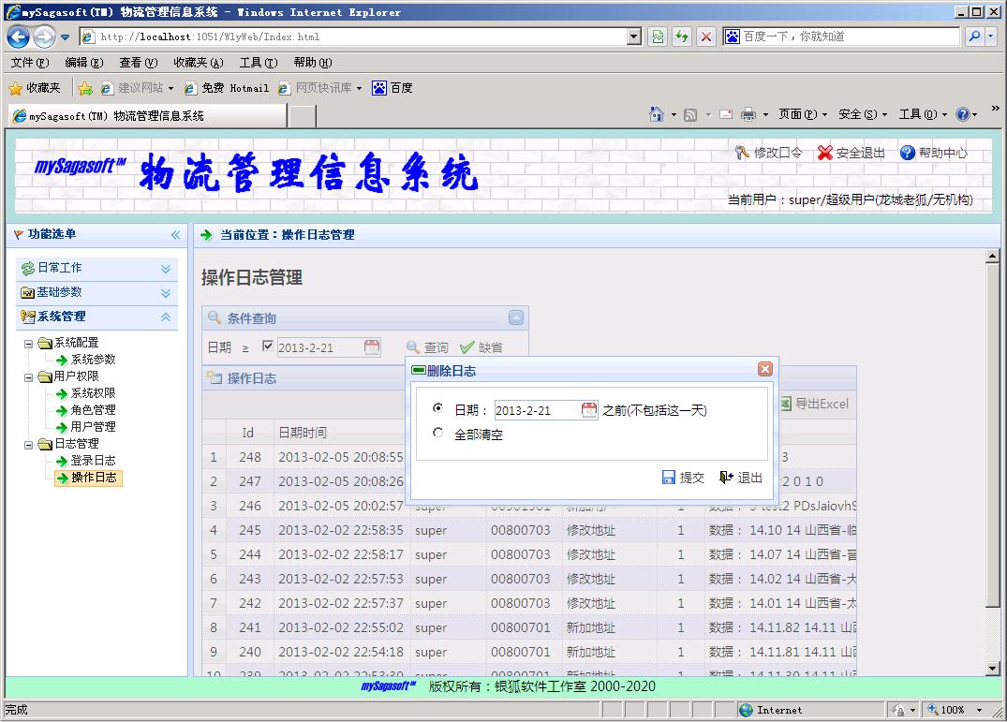Click the page scrollbar down arrow

tap(992, 668)
